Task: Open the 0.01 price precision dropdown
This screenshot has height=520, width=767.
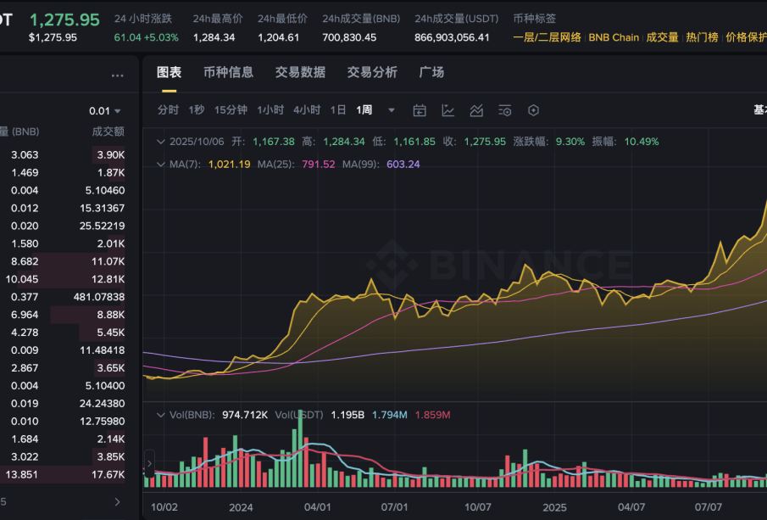Action: 106,111
